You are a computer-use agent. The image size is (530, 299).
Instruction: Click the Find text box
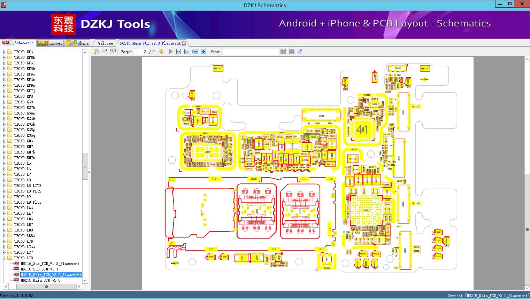click(251, 52)
